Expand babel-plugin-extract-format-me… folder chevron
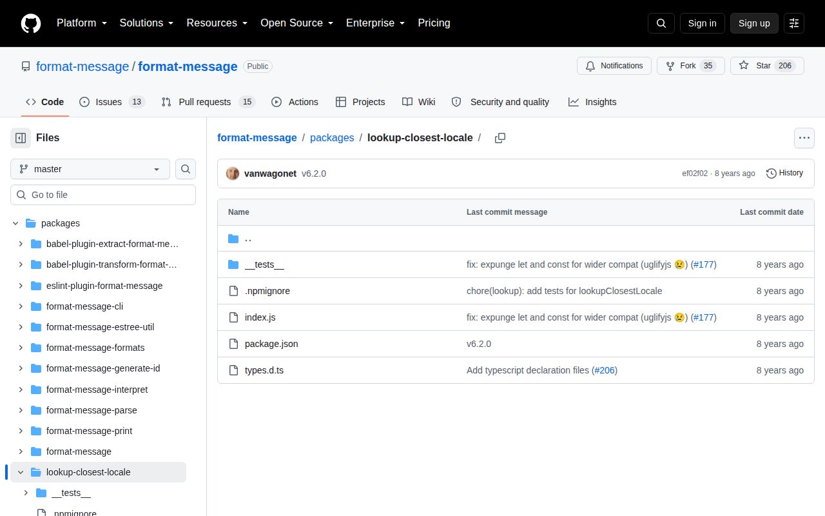825x516 pixels. tap(21, 244)
